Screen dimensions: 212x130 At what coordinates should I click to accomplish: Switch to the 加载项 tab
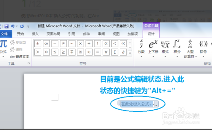point(132,34)
